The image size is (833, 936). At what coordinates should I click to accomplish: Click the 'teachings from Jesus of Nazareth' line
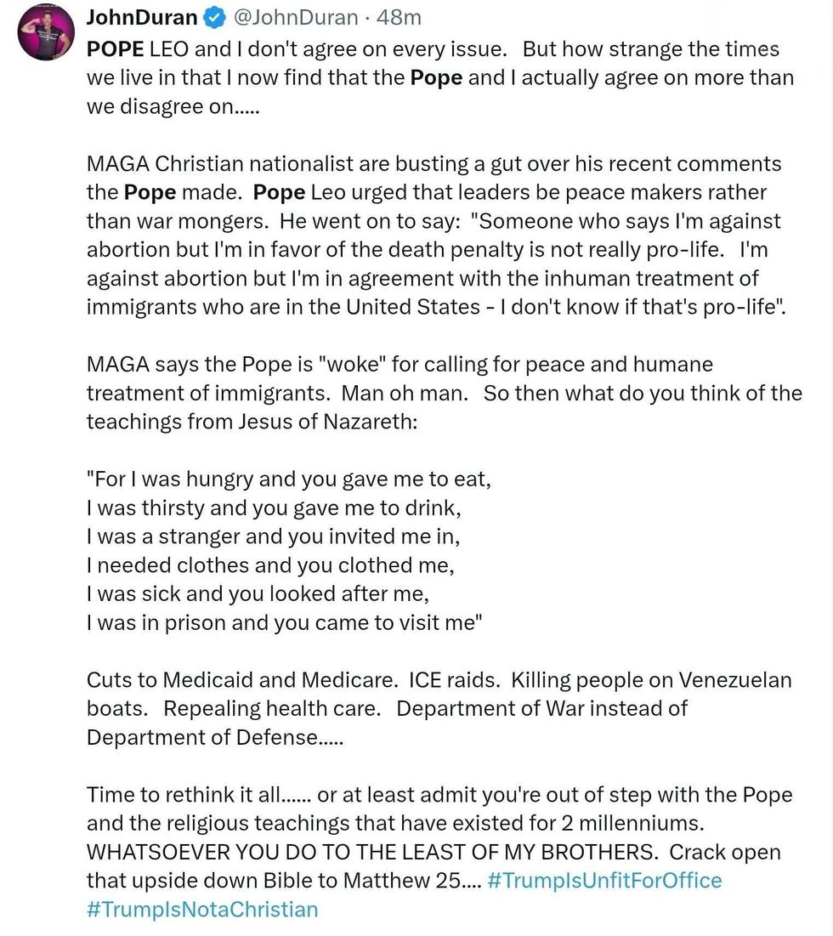(x=252, y=421)
